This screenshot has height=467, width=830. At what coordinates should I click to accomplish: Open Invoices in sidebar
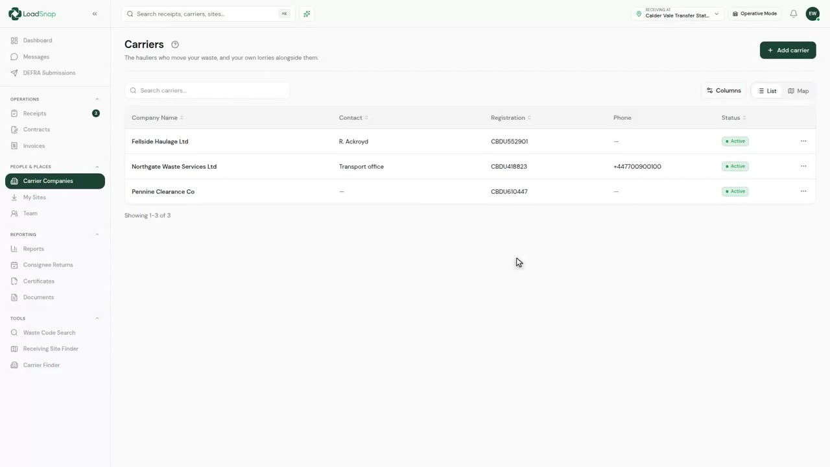(55, 146)
